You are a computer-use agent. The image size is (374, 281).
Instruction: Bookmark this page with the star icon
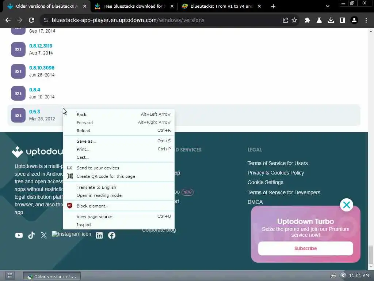pyautogui.click(x=294, y=20)
